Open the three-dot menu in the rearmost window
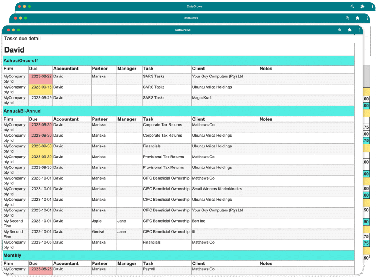 pyautogui.click(x=372, y=6)
